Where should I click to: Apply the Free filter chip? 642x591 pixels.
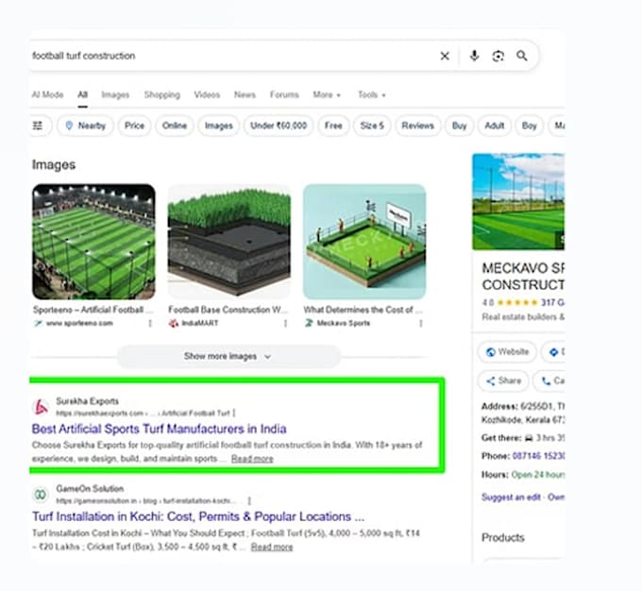point(333,126)
